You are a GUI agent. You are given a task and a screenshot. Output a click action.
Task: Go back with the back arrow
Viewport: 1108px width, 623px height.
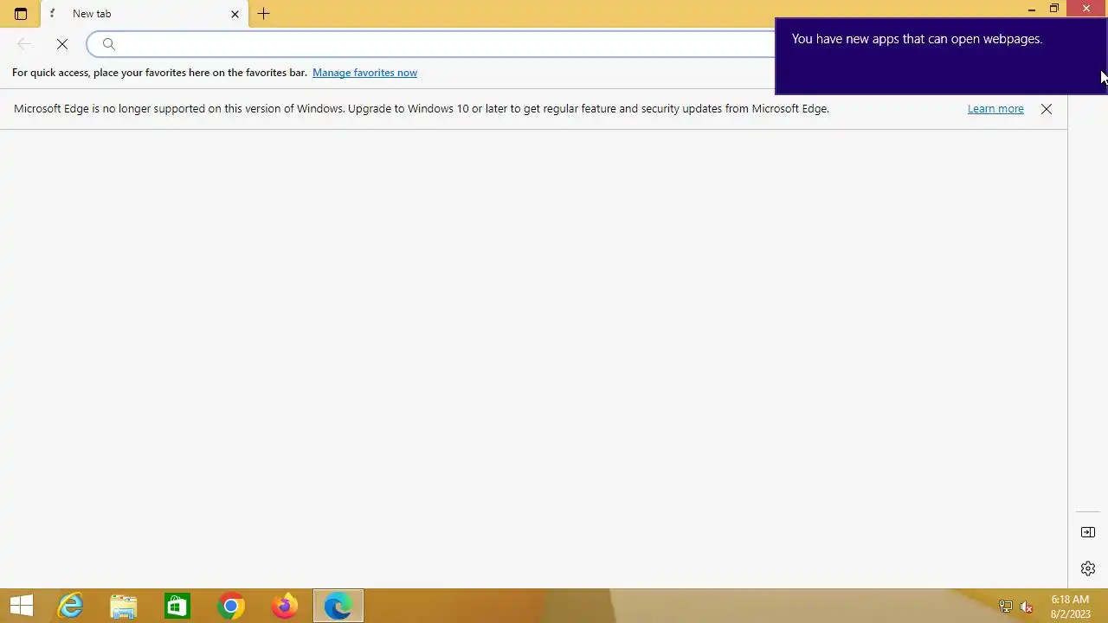coord(24,44)
